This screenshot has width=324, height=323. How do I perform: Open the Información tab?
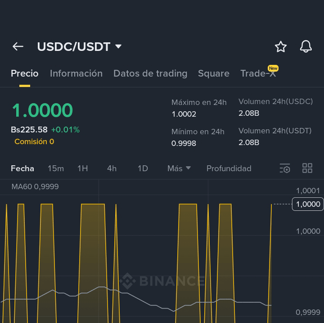(76, 73)
